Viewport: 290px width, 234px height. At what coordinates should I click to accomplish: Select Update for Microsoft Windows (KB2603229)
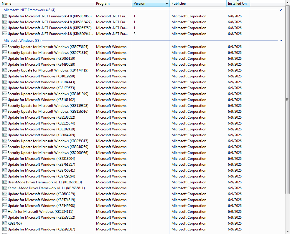[42, 194]
